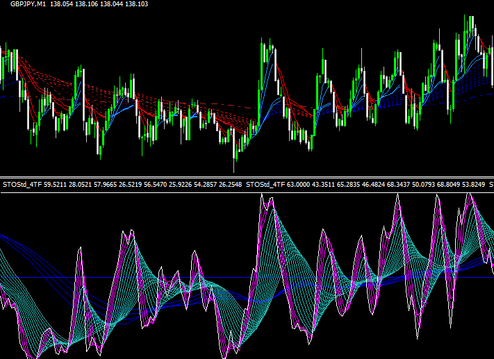
Task: Select the first STOStd_4TF indicator label
Action: (22, 185)
